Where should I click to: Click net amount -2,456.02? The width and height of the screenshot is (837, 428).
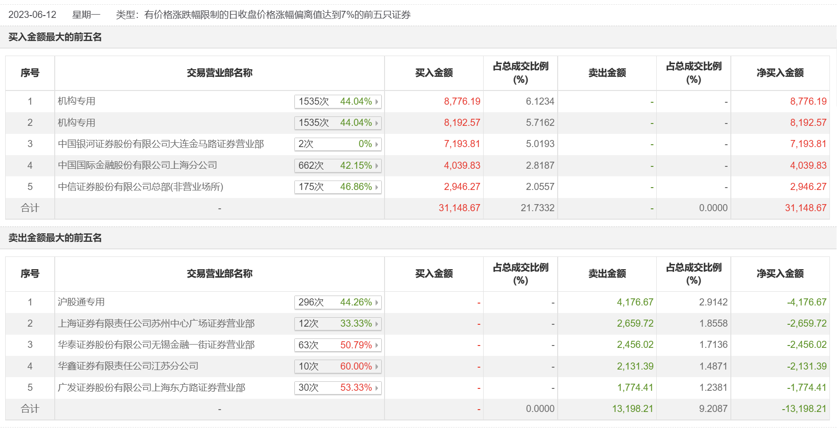(807, 345)
